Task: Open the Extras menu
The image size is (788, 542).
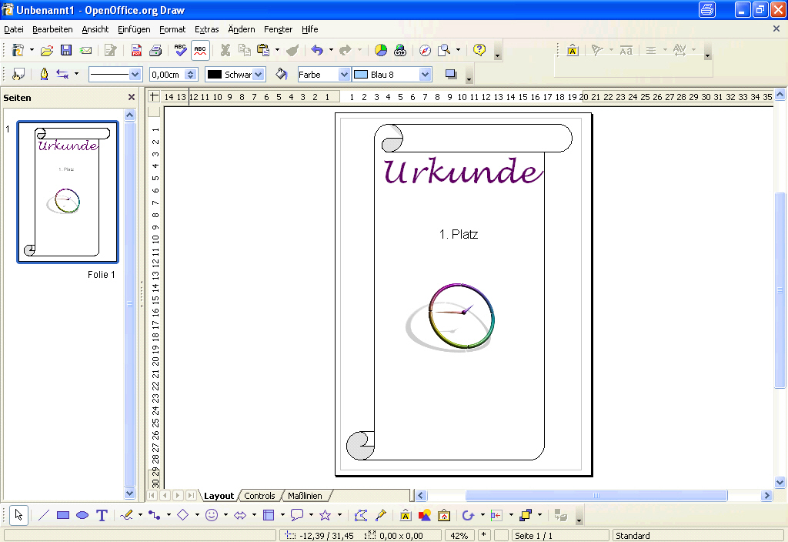Action: 206,29
